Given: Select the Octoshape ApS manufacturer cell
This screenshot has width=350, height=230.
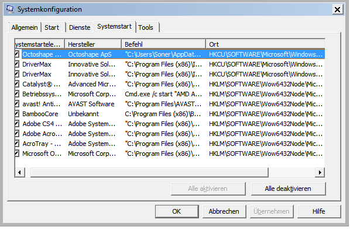Looking at the screenshot, I should coord(90,54).
